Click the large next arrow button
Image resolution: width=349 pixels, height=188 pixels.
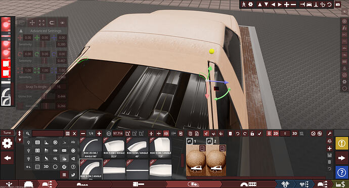coord(341,158)
